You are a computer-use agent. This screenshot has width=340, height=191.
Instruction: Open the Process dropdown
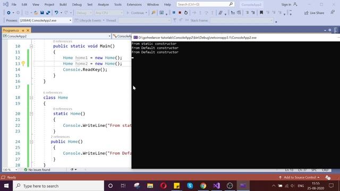70,20
